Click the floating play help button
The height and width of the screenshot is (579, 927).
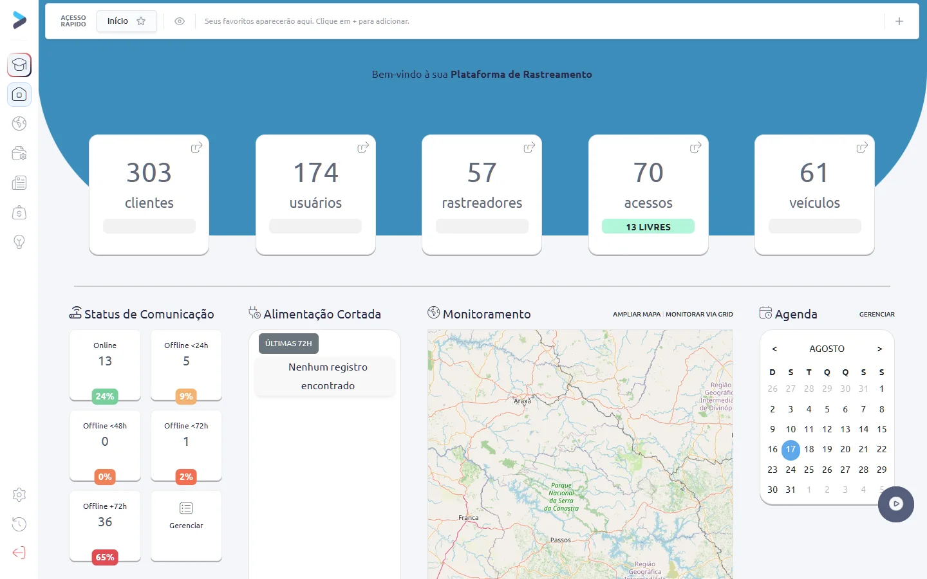point(896,504)
